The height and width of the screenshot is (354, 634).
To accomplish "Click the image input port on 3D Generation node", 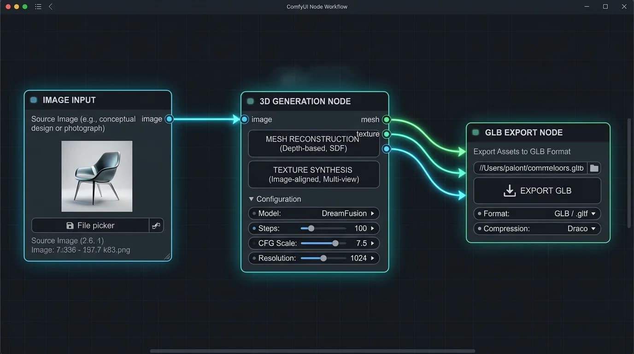I will pos(244,119).
